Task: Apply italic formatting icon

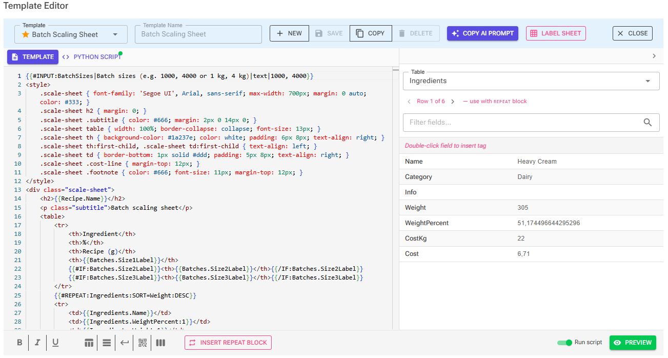Action: [x=37, y=343]
